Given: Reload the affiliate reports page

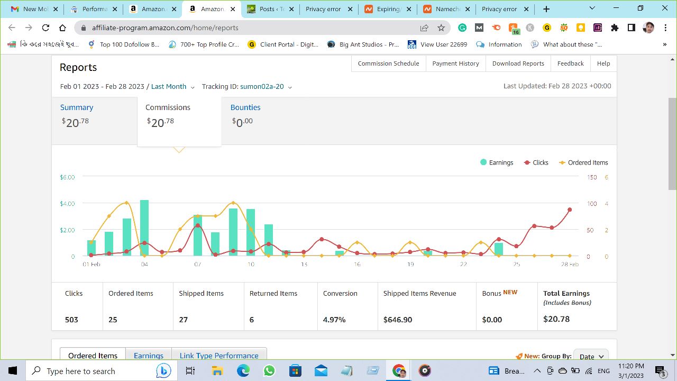Looking at the screenshot, I should click(45, 28).
